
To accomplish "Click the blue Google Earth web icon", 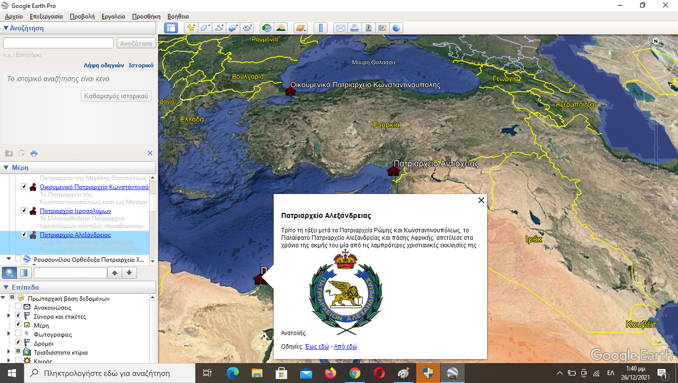I will (396, 28).
